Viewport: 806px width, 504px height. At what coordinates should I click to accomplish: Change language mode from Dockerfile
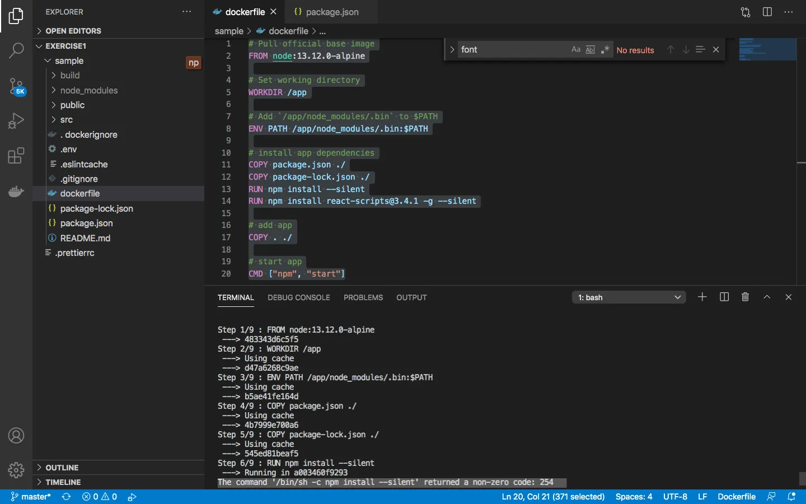(736, 497)
